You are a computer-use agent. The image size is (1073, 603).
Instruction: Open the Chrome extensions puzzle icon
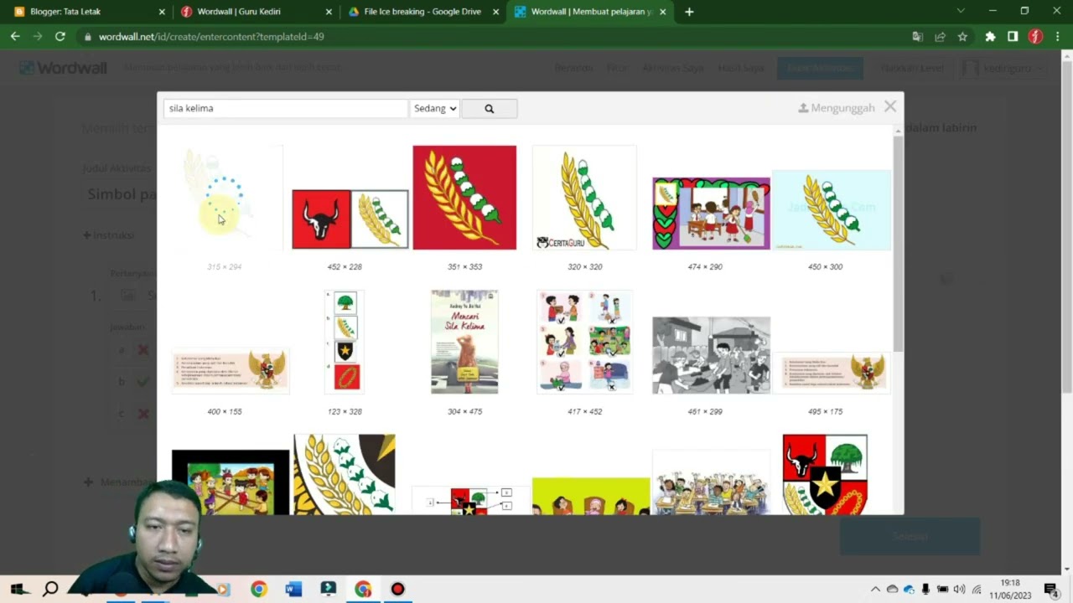(x=990, y=37)
